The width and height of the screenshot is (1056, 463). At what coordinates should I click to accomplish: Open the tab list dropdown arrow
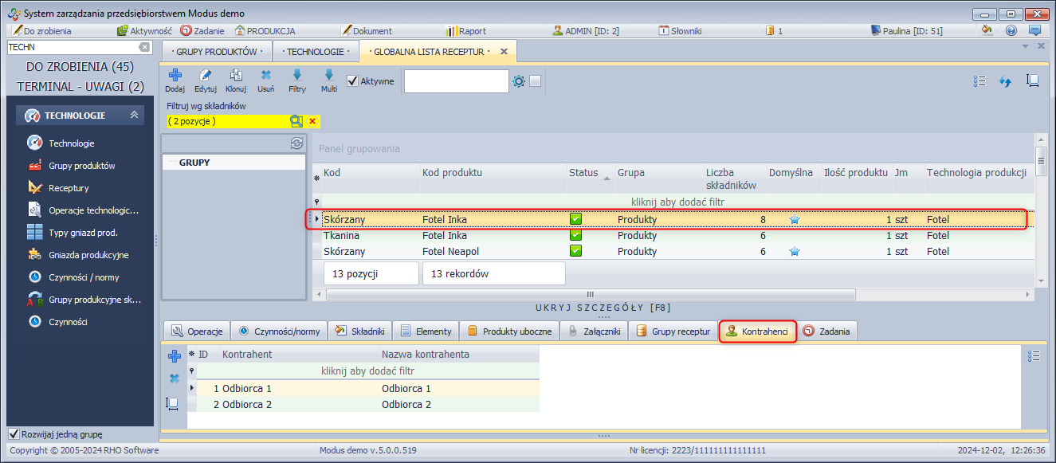click(x=1026, y=46)
